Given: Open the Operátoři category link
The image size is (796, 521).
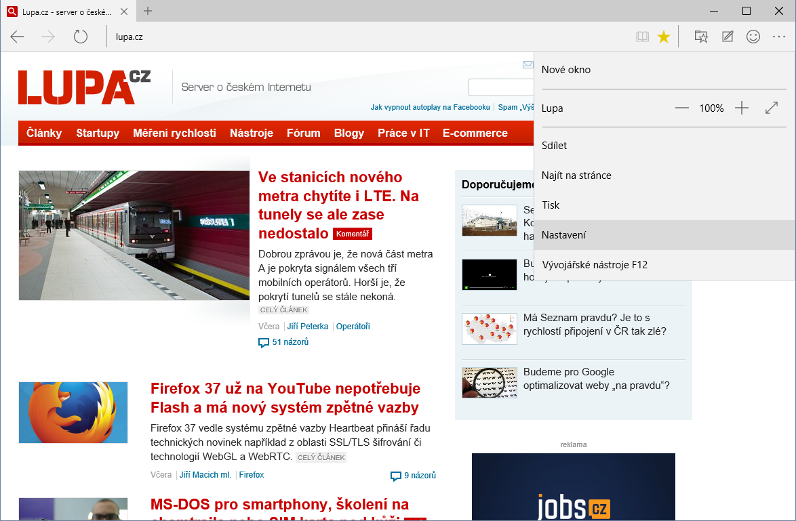Looking at the screenshot, I should [353, 326].
